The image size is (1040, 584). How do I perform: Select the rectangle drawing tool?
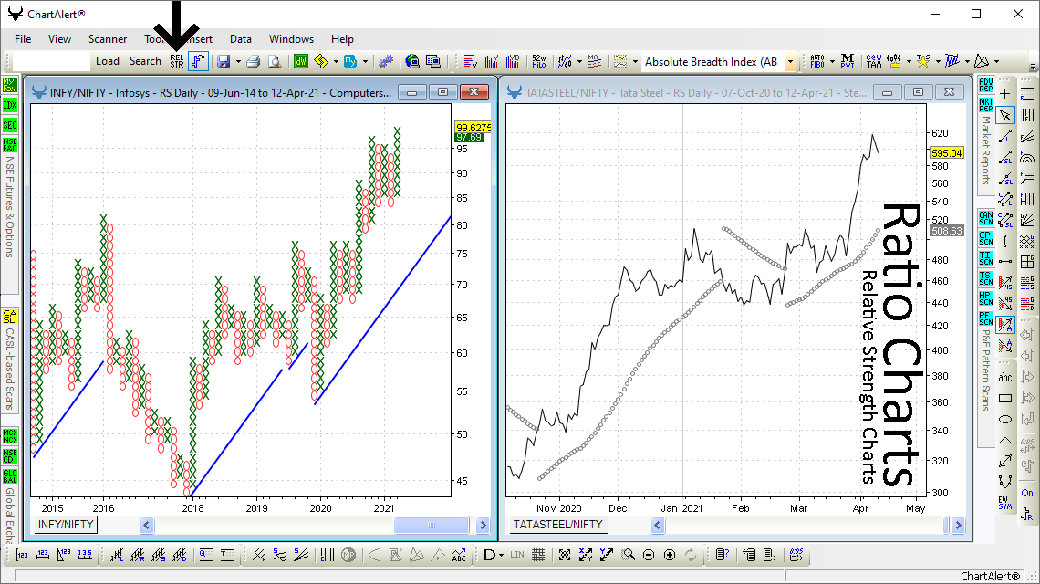click(x=1005, y=398)
